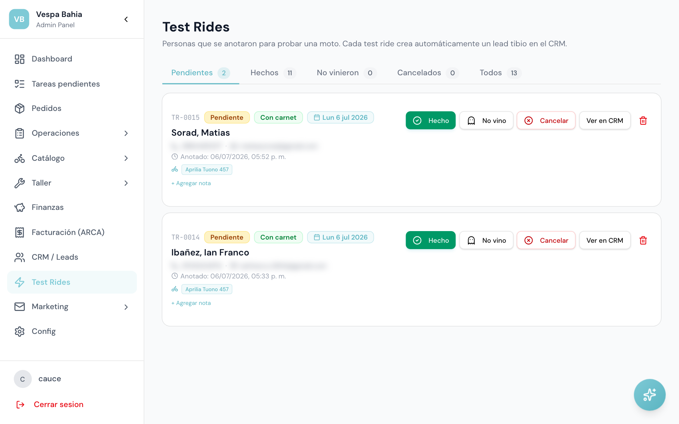View Sorad, Matias in CRM
Screen dimensions: 679x424
click(605, 120)
